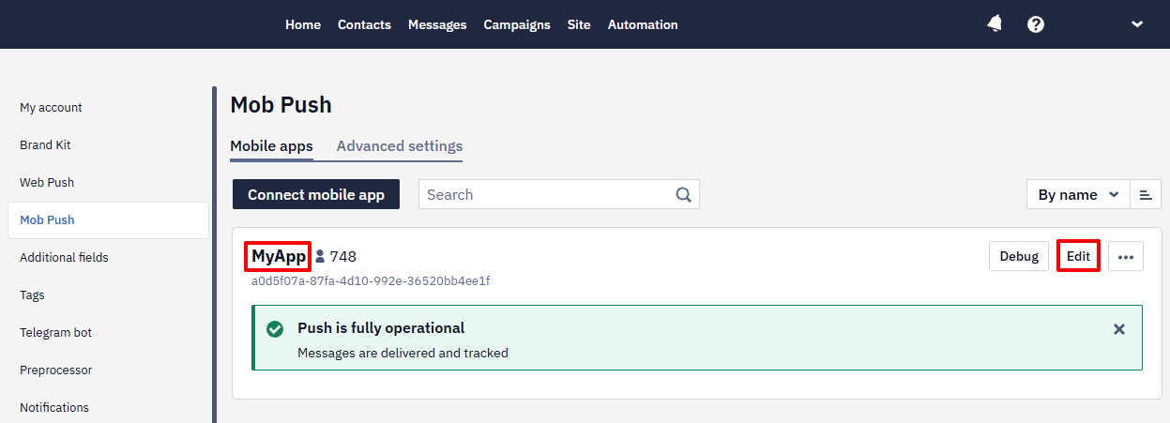Select the Mobile apps tab
The width and height of the screenshot is (1170, 423).
[271, 146]
